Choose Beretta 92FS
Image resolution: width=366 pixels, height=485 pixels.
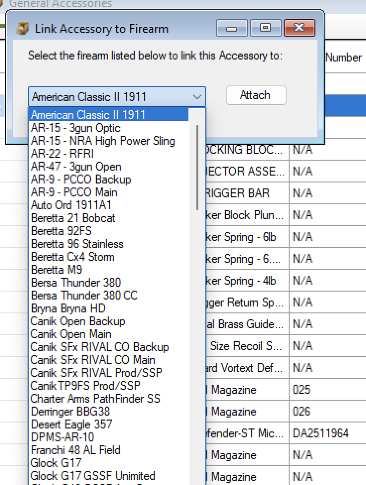coord(109,231)
